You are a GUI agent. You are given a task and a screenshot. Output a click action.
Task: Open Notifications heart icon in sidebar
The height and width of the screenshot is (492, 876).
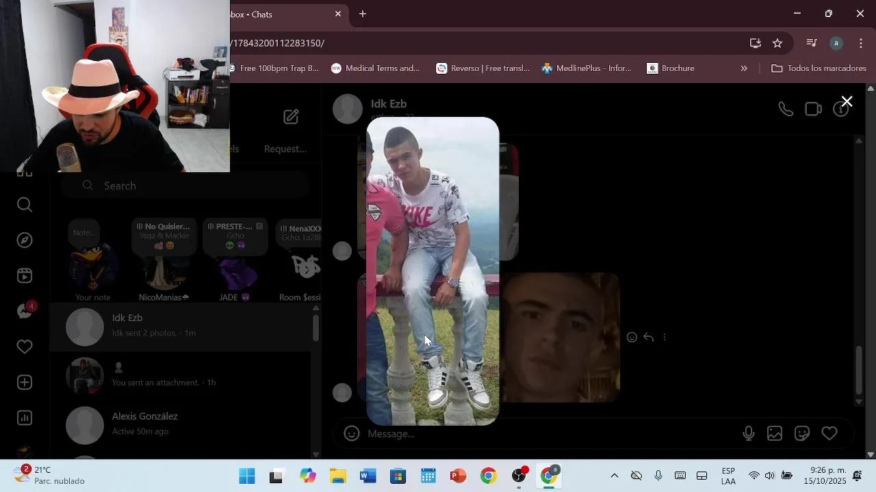point(25,347)
